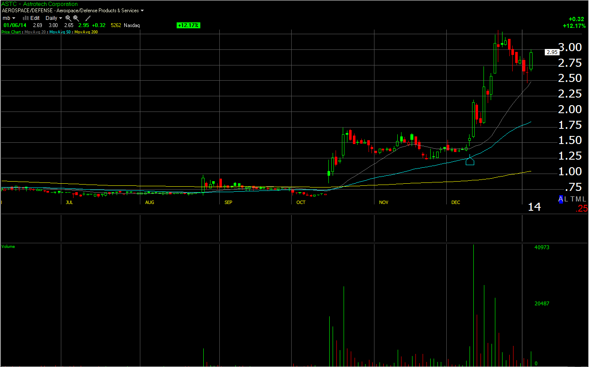Image resolution: width=590 pixels, height=367 pixels.
Task: Click the zoom in magnifier icon
Action: 68,18
